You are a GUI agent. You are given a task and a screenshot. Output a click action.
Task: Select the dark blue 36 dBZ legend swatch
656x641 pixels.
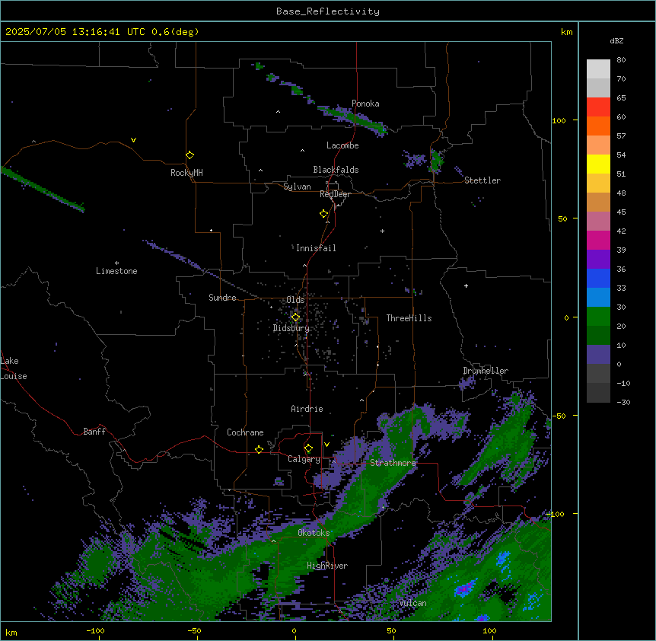coord(598,278)
